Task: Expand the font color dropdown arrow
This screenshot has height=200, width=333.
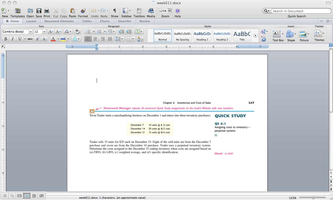Action: tap(58, 39)
